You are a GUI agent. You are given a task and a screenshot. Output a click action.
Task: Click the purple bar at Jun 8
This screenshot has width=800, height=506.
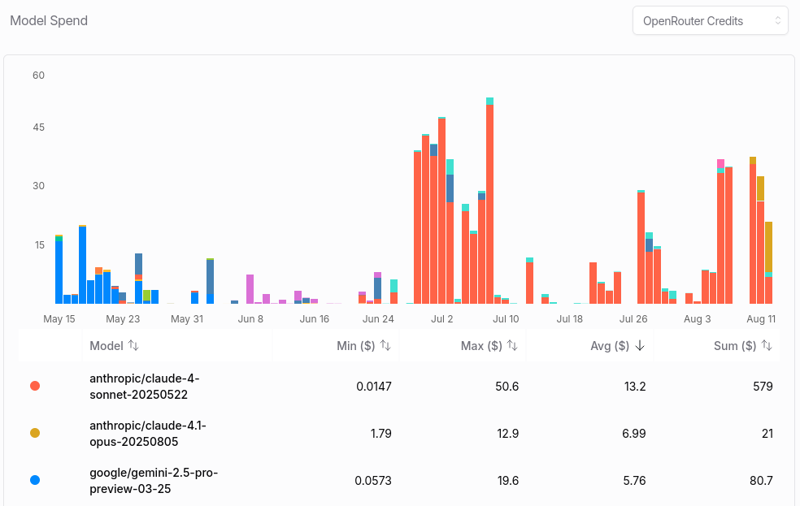click(250, 289)
